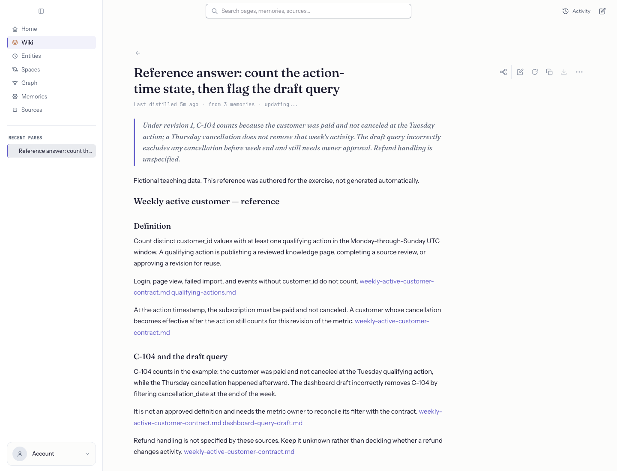Select the Wiki menu item
Viewport: 617px width, 471px height.
coord(51,42)
